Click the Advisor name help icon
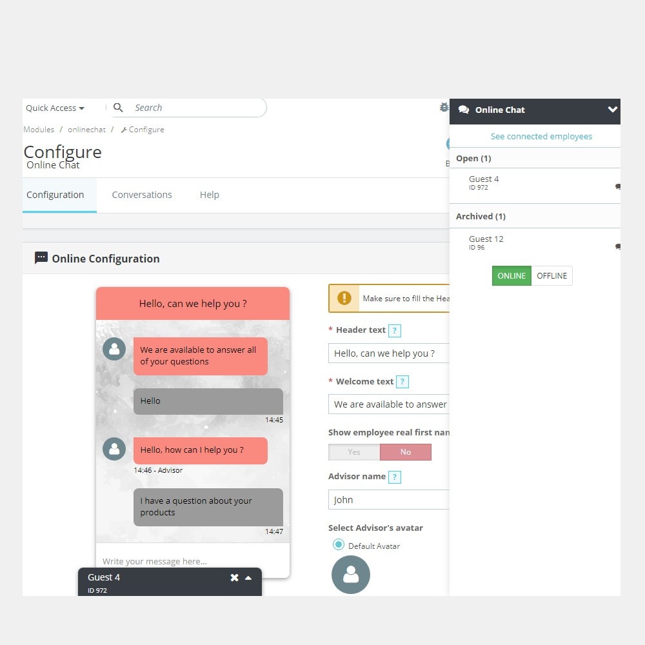This screenshot has width=645, height=645. [395, 477]
